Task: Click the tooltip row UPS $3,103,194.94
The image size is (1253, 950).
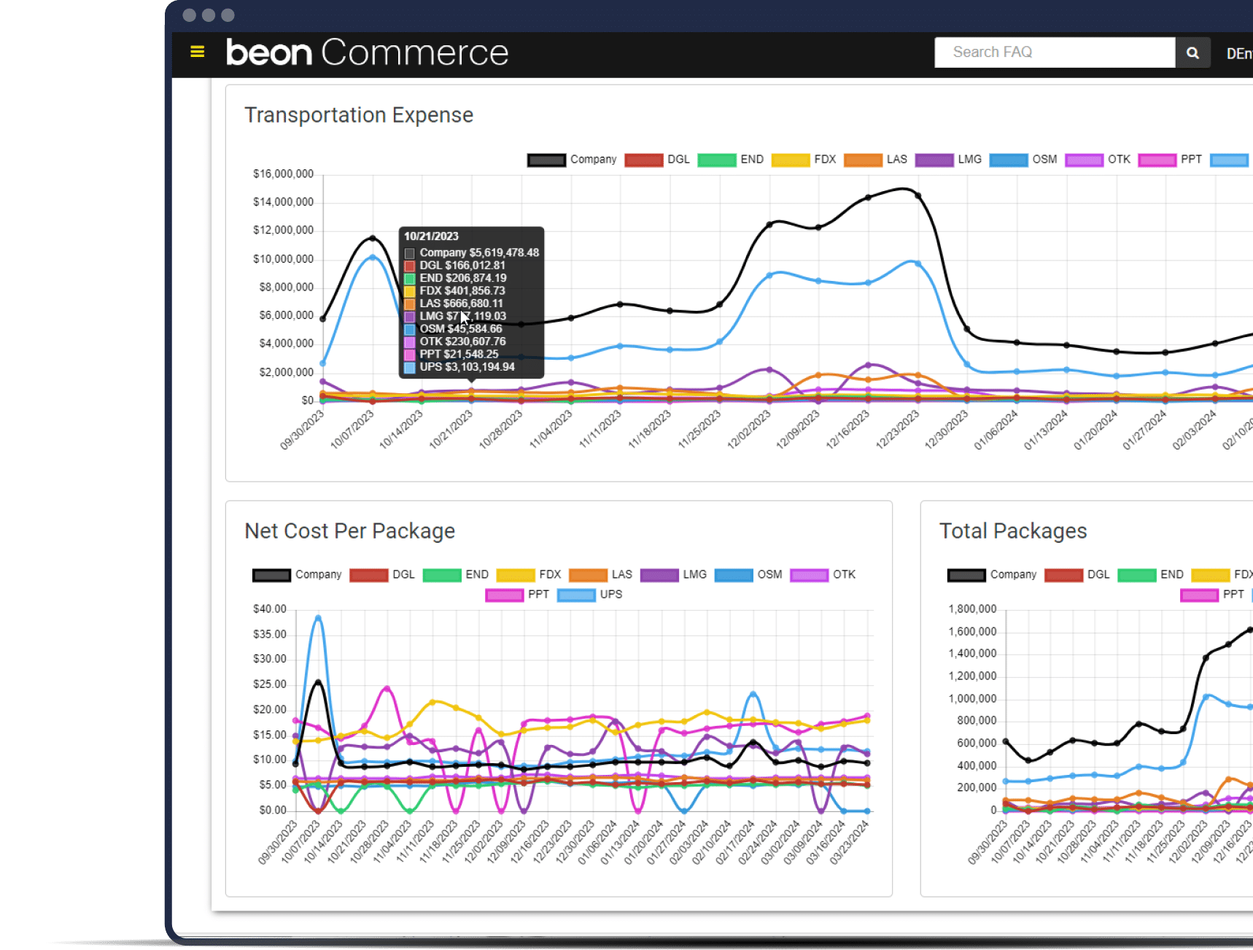Action: click(x=460, y=367)
